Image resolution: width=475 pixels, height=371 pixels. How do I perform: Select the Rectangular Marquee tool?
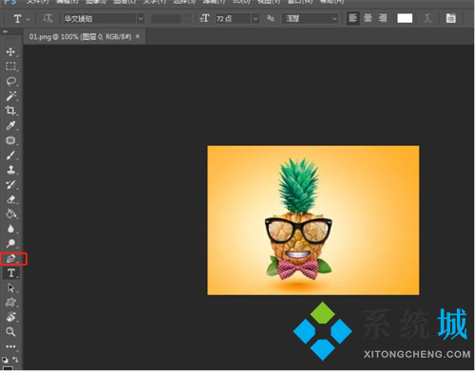click(10, 66)
